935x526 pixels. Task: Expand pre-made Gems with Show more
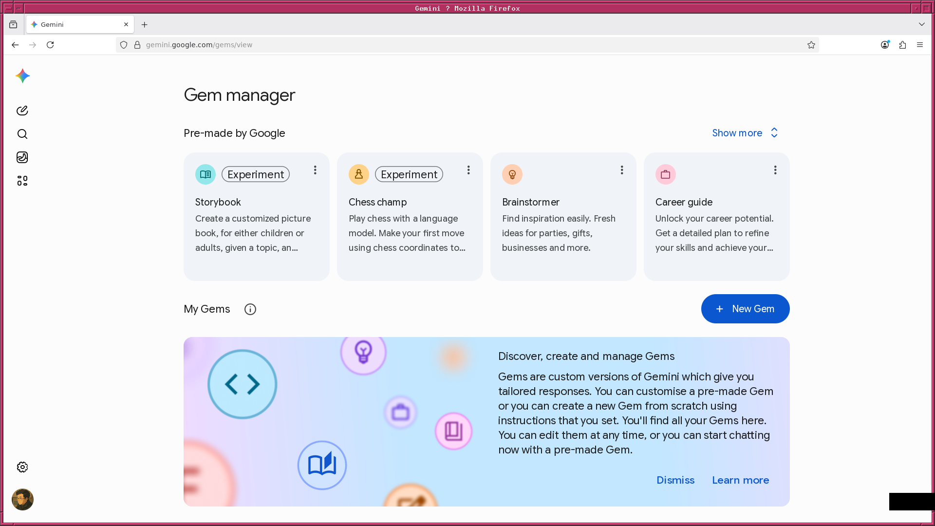[745, 133]
